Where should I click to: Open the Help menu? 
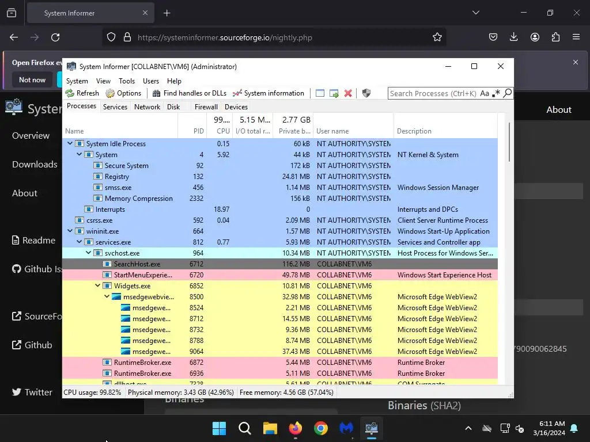click(174, 81)
